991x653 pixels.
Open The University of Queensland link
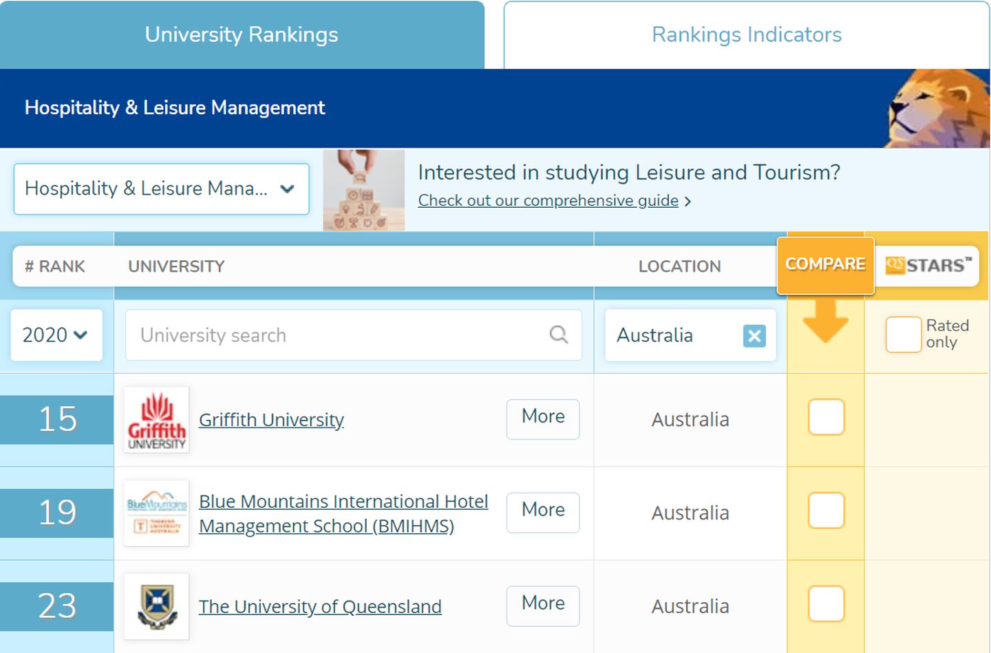pyautogui.click(x=320, y=607)
